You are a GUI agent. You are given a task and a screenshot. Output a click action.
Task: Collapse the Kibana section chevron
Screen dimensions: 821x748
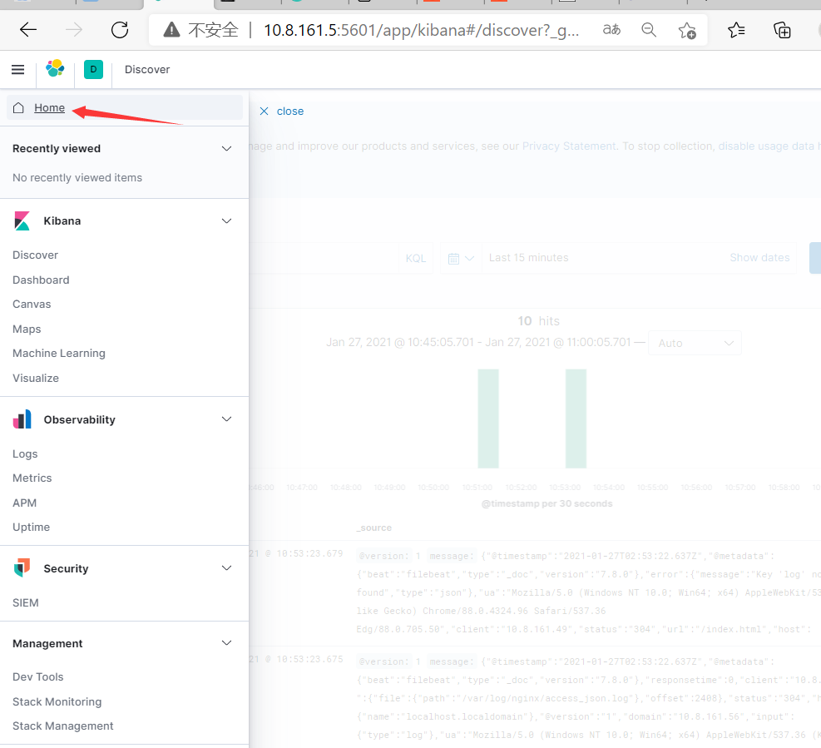tap(227, 221)
